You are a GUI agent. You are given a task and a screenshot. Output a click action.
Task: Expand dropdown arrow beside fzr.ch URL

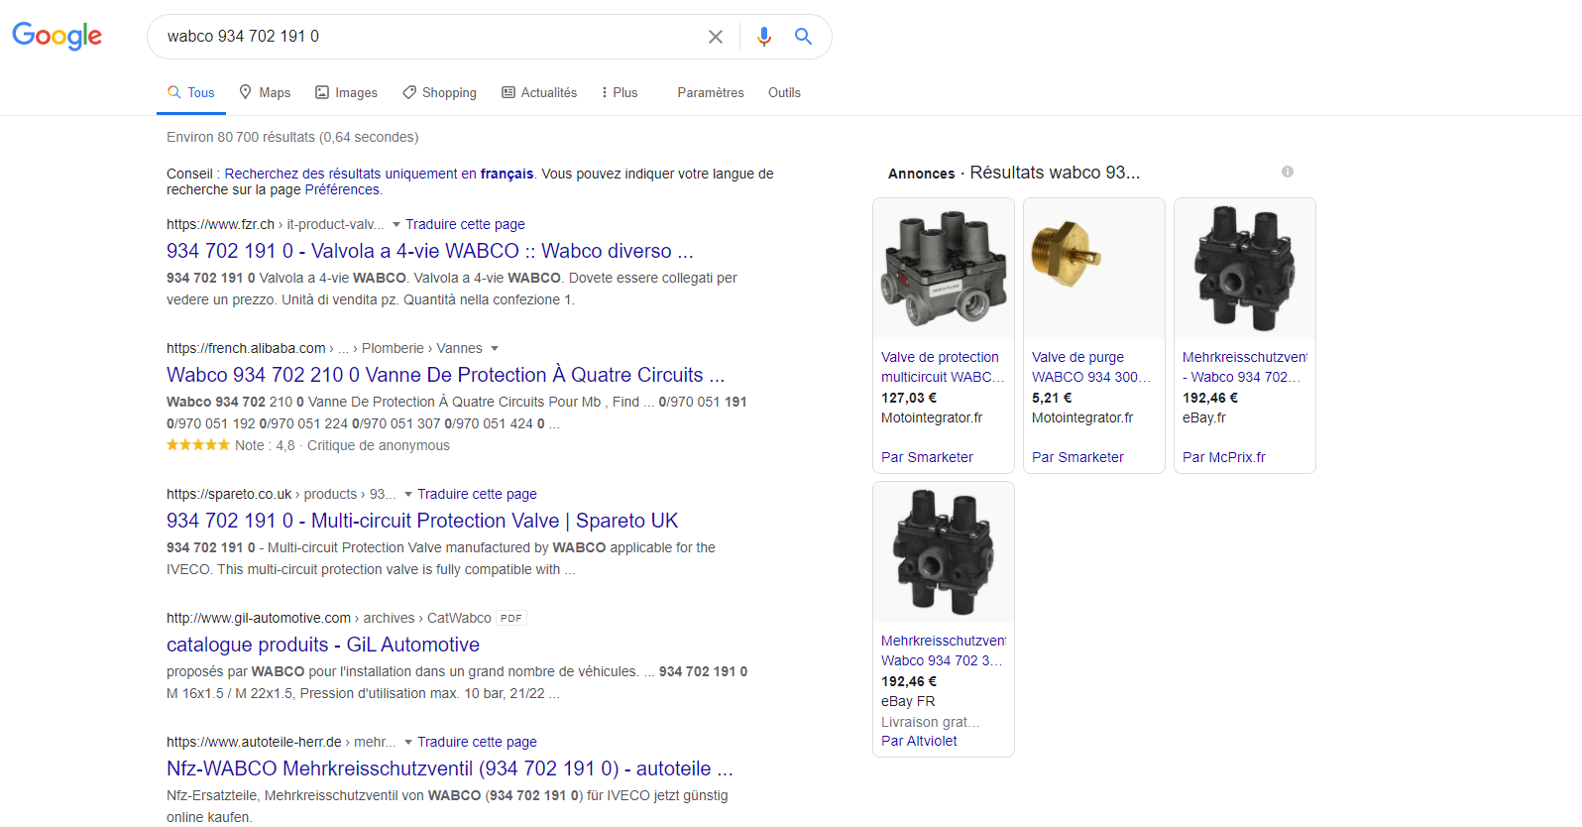[396, 225]
